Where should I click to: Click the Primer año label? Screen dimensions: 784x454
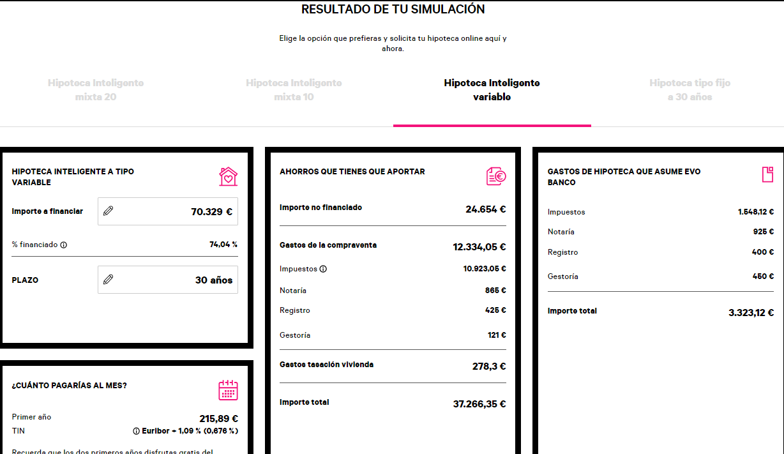click(31, 417)
